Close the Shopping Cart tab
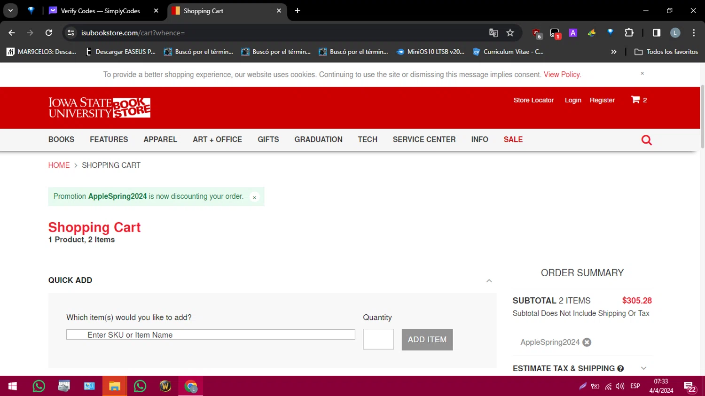This screenshot has height=396, width=705. (279, 11)
